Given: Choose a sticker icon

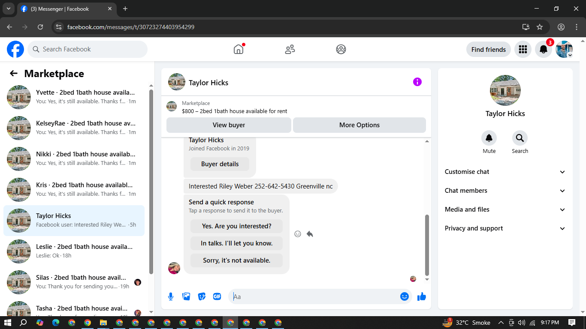Looking at the screenshot, I should coord(202,296).
